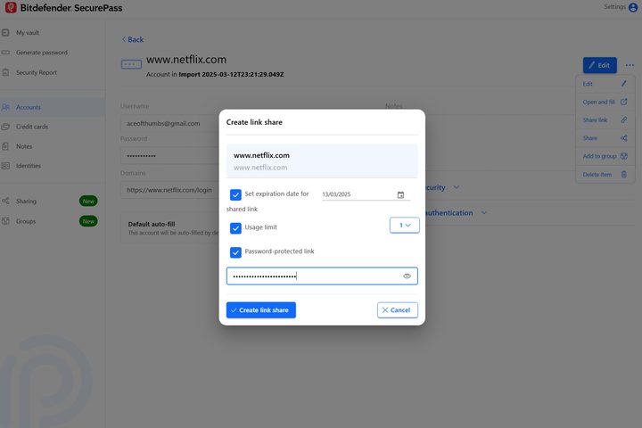Uncheck Set expiration date for shared link
Image resolution: width=642 pixels, height=428 pixels.
pyautogui.click(x=235, y=194)
